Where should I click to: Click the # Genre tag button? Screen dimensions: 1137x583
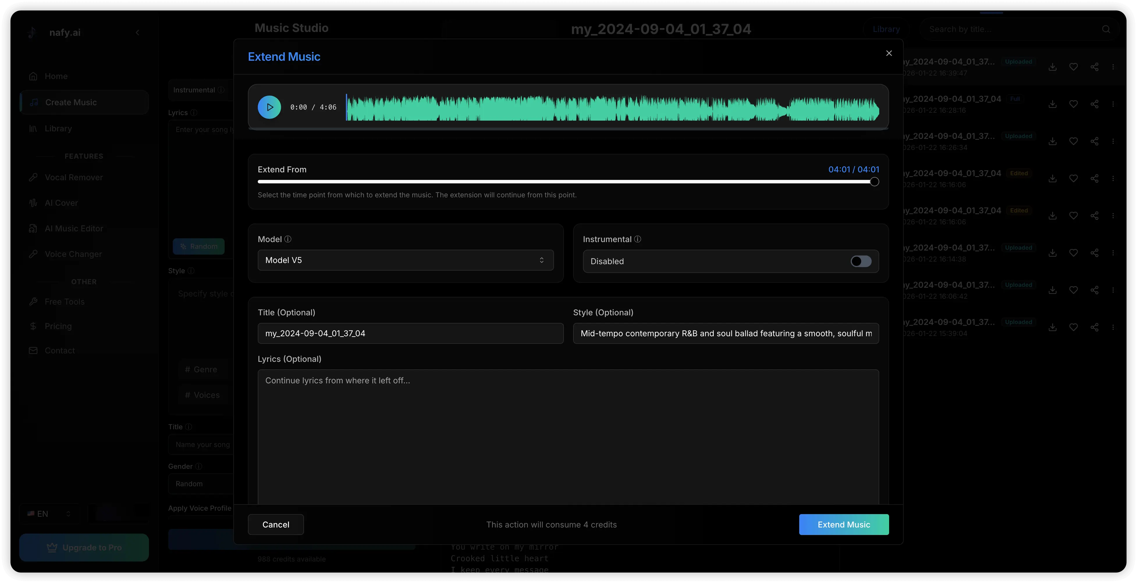tap(201, 370)
